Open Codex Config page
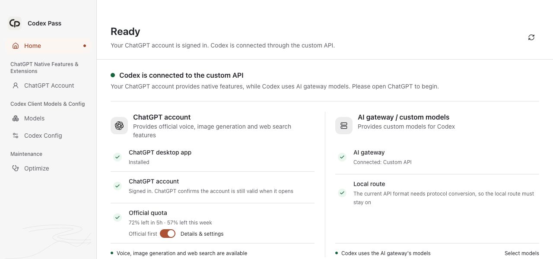 (48, 136)
